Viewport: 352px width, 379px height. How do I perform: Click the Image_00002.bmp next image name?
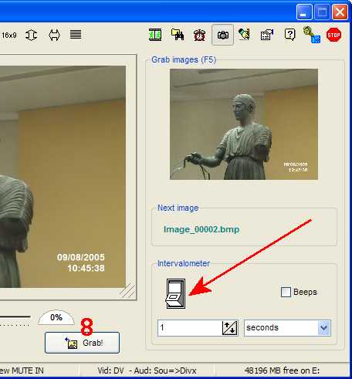point(201,229)
